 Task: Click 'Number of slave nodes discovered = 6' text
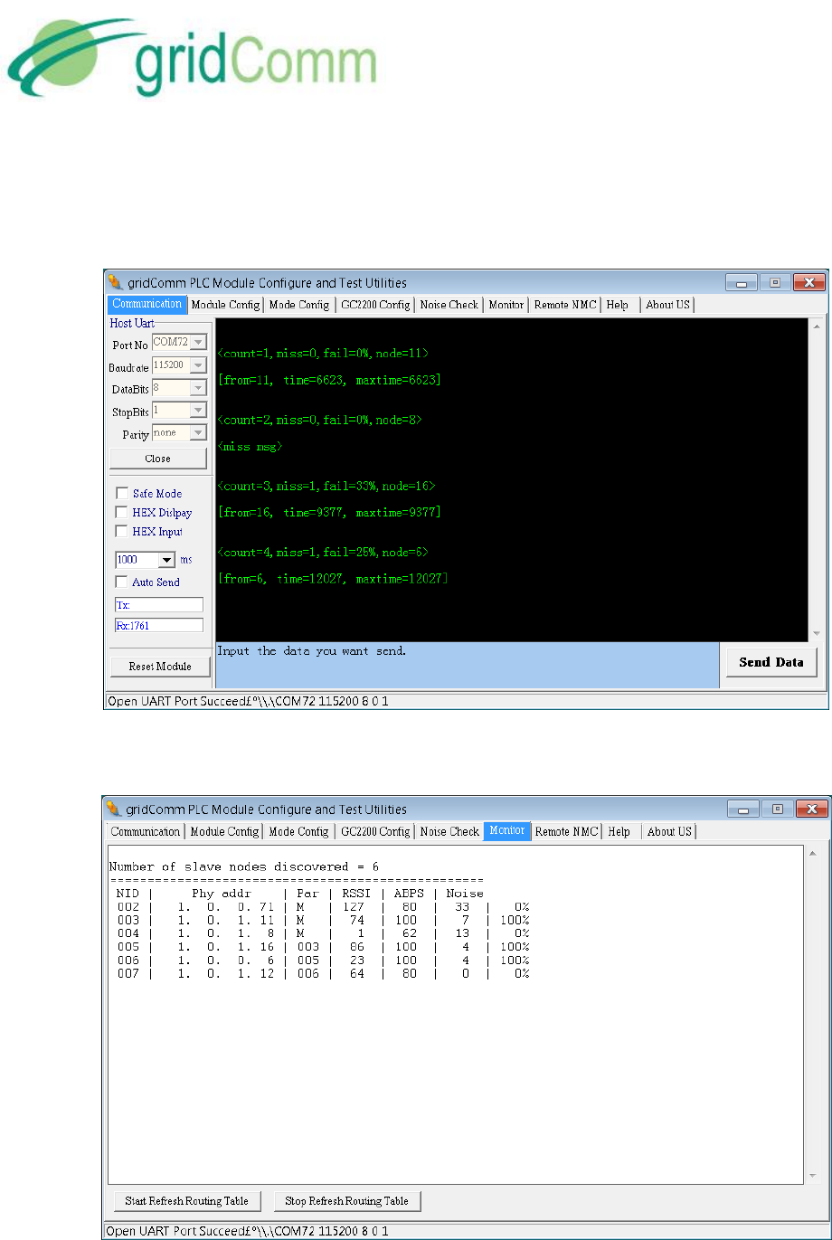pos(243,866)
